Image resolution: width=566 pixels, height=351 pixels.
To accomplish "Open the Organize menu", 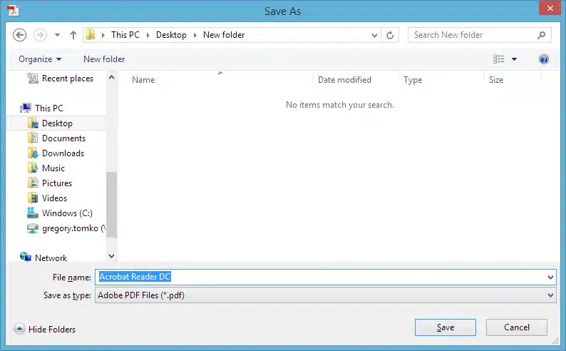I will coord(40,59).
